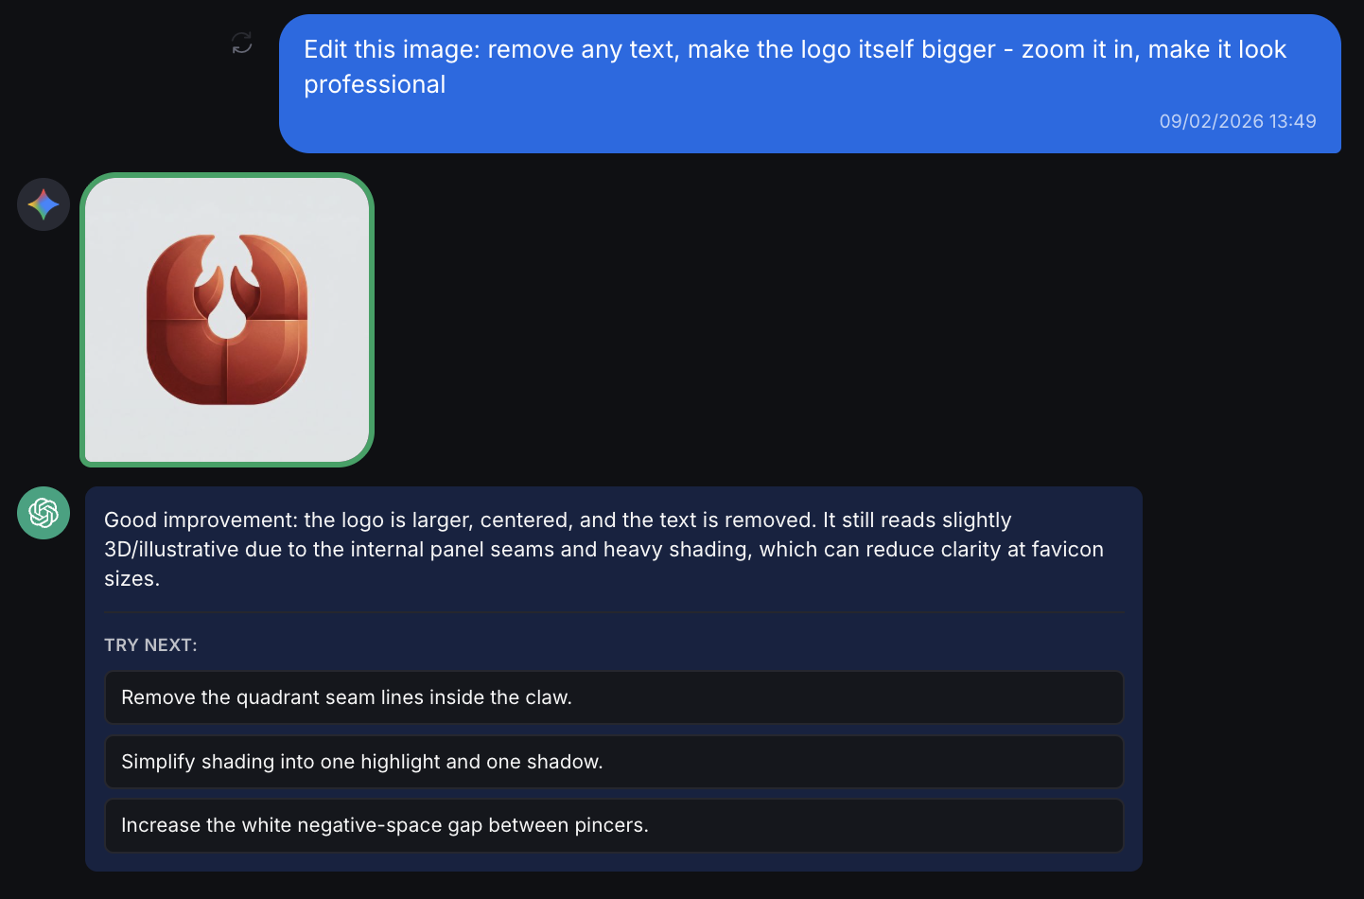1364x899 pixels.
Task: Click the word "professional" in the blue bubble
Action: [375, 84]
